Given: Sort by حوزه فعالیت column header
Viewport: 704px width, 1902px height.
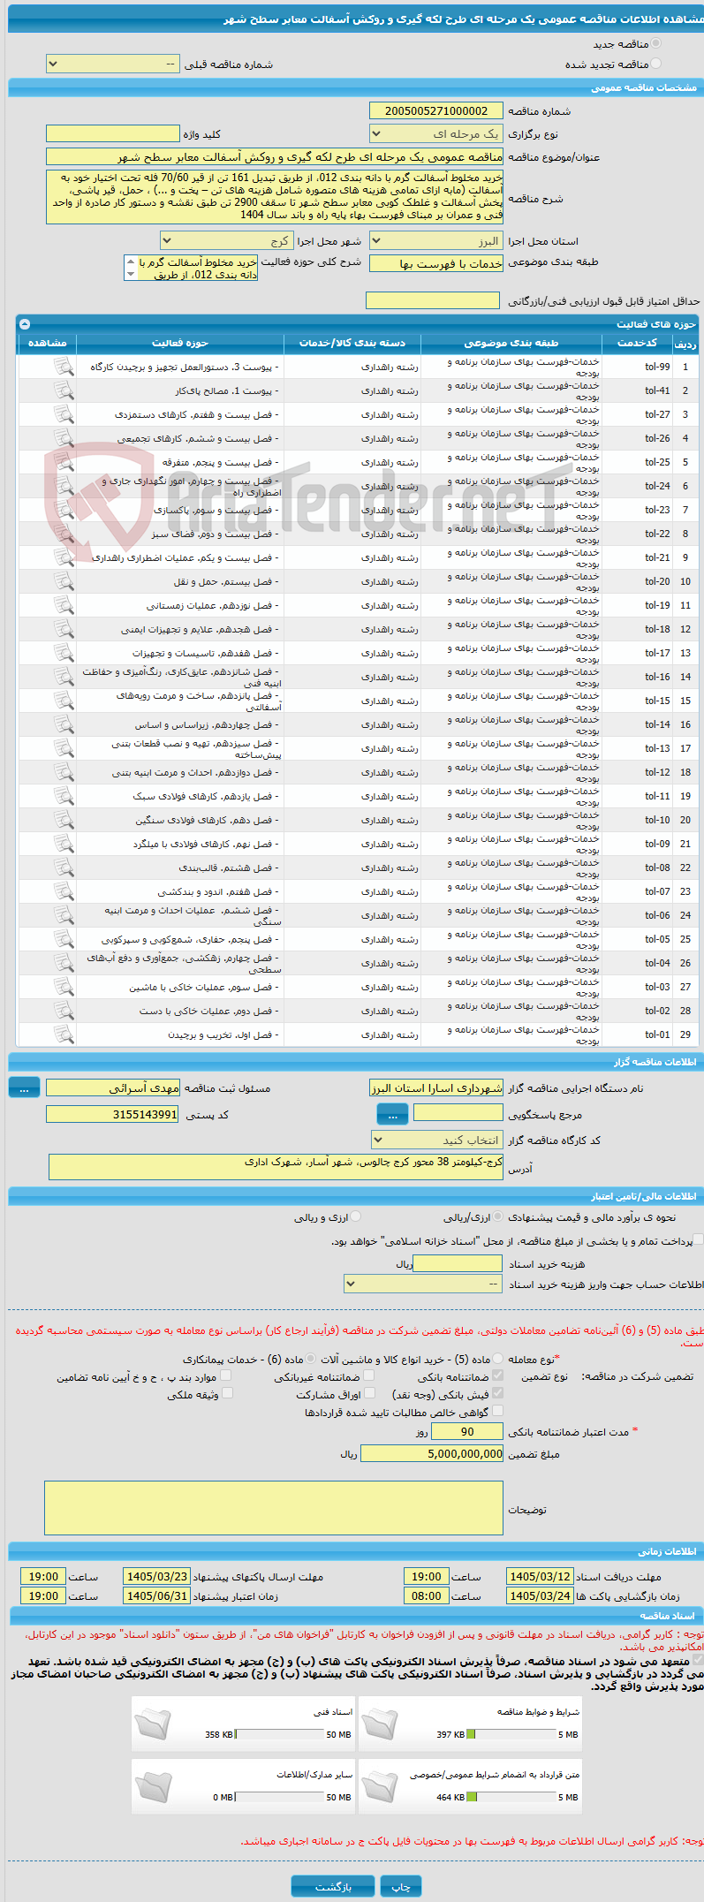Looking at the screenshot, I should click(x=180, y=343).
